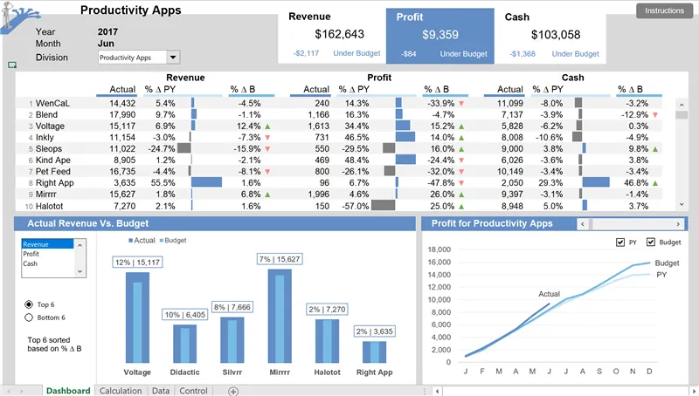Click the chart scrollbar left arrow

coord(584,224)
